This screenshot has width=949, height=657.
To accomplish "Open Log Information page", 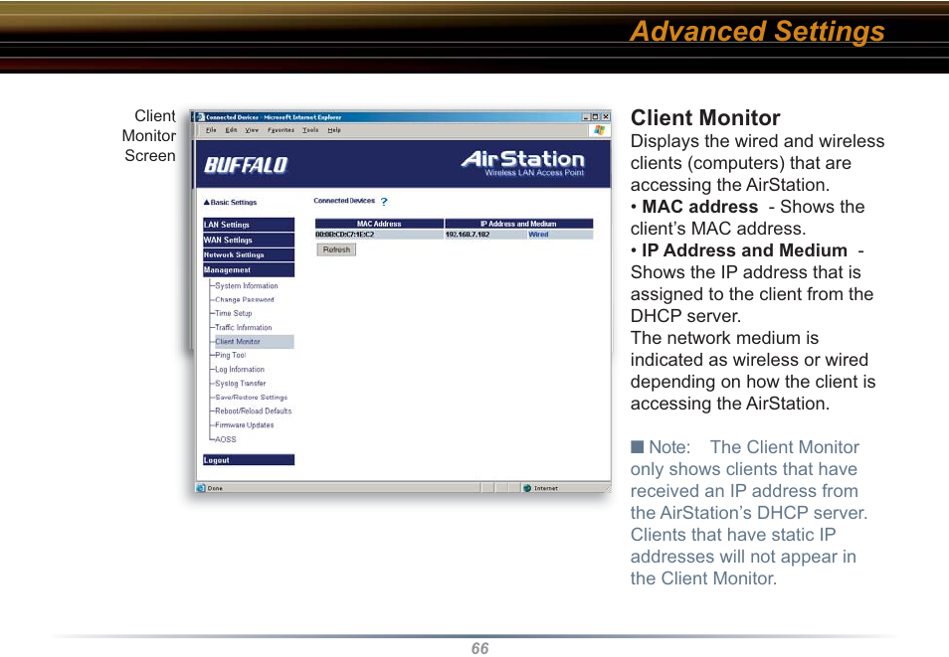I will click(x=240, y=369).
